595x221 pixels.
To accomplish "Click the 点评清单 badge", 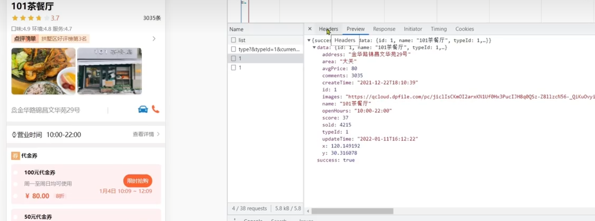I will click(x=25, y=39).
